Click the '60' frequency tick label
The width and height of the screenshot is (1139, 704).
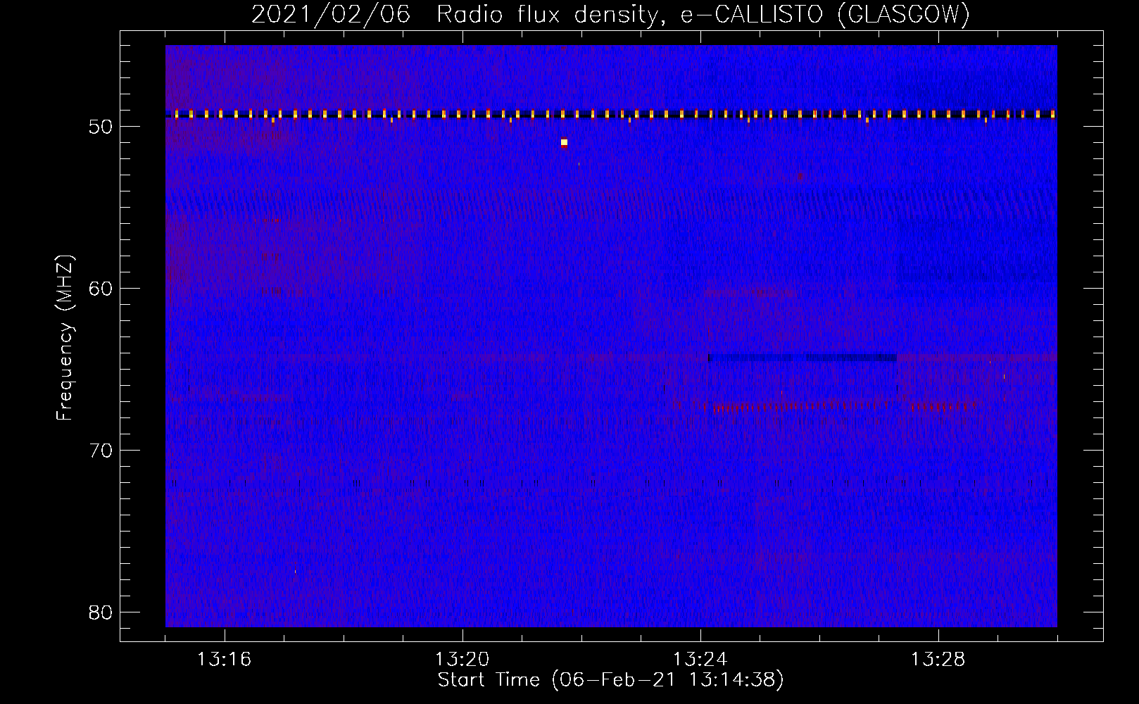click(101, 289)
